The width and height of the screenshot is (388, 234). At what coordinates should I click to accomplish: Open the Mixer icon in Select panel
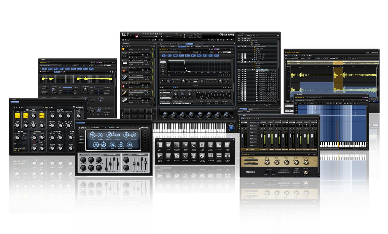168,156
